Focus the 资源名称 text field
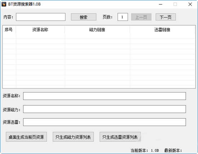The height and width of the screenshot is (154, 198). (104, 96)
